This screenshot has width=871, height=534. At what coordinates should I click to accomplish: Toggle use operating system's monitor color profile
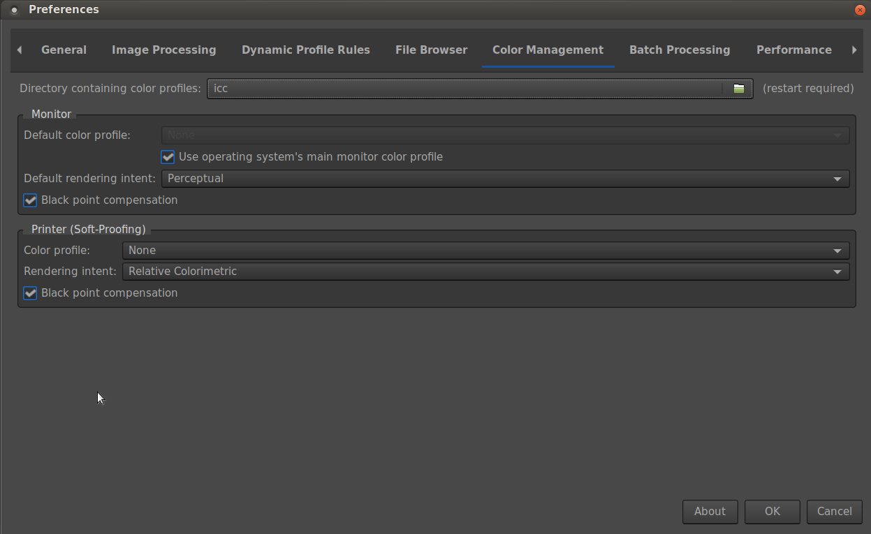[x=168, y=157]
